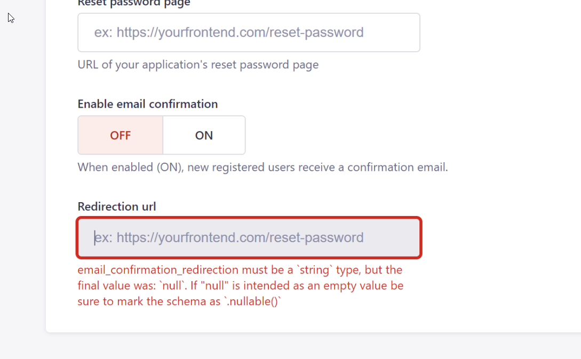Toggle email confirmation OFF
Viewport: 581px width, 359px height.
click(x=120, y=135)
